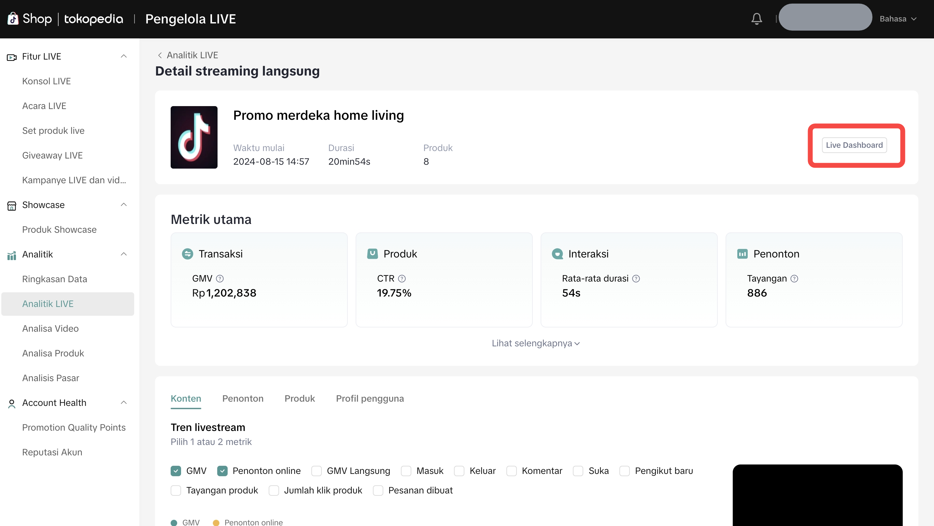Viewport: 934px width, 526px height.
Task: Go to Konsol LIVE in sidebar
Action: click(47, 81)
